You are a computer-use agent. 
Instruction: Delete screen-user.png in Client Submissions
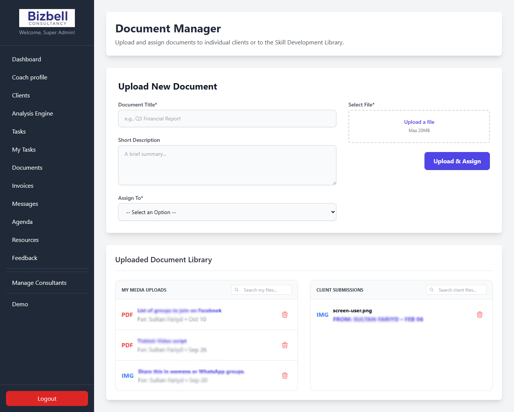click(x=480, y=314)
